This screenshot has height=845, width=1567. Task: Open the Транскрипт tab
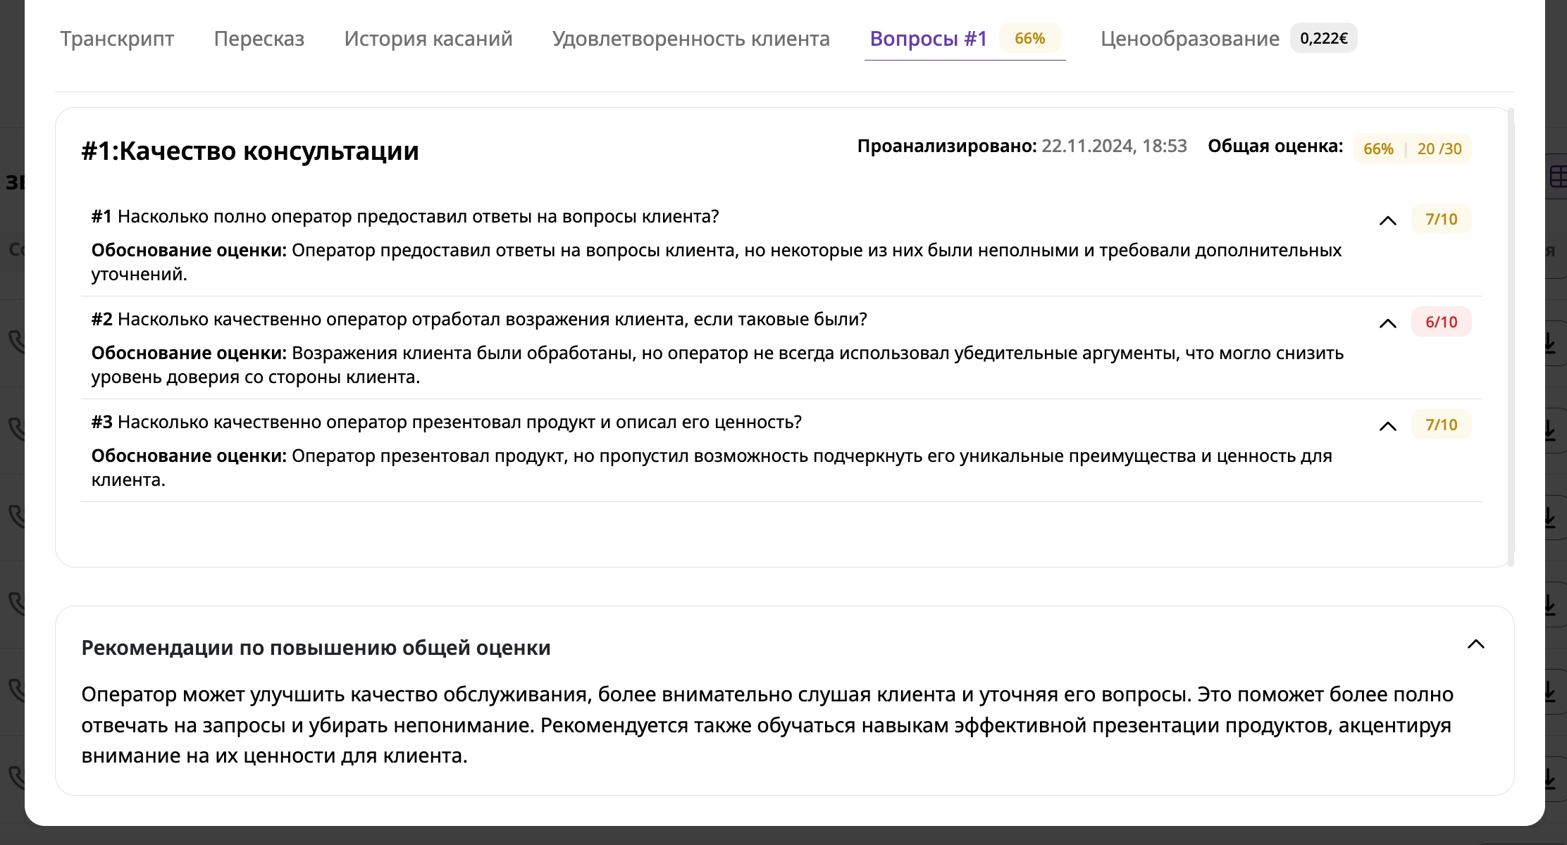pos(117,39)
